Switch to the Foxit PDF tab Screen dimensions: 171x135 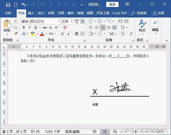pos(120,13)
